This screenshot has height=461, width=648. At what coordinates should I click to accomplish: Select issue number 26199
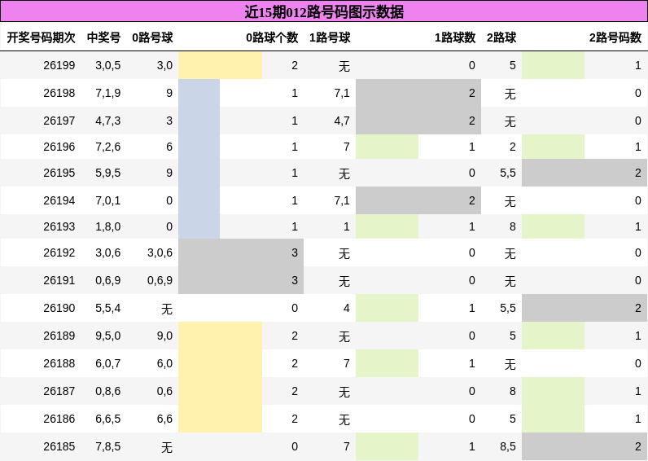pos(59,65)
